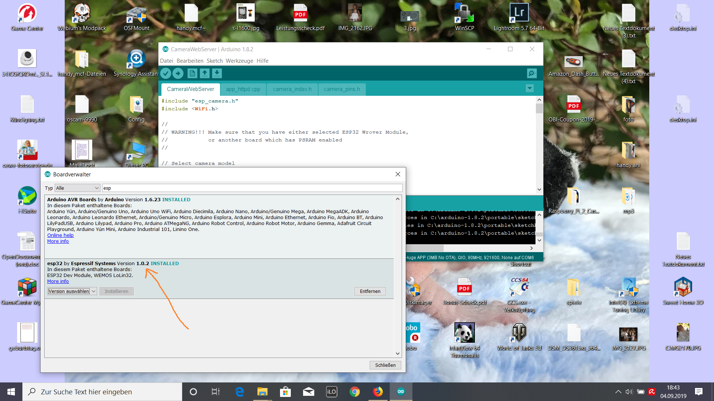
Task: Click the Open sketch arrow-up icon
Action: click(205, 74)
